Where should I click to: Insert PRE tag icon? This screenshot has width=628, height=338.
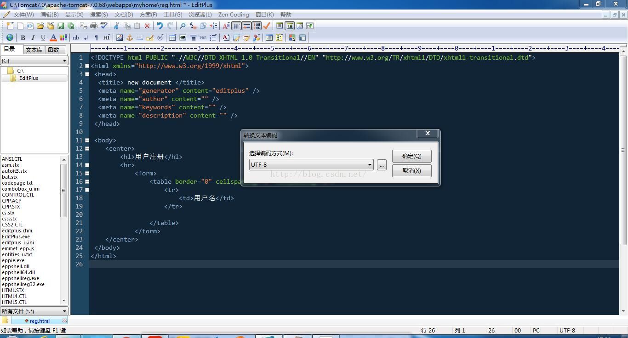tap(203, 38)
